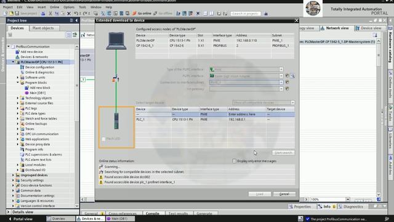This screenshot has width=394, height=222.
Task: Click the Delete X icon beside clipboard icons
Action: click(x=68, y=14)
